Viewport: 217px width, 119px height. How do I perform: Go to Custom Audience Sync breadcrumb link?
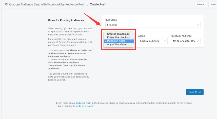(47, 4)
